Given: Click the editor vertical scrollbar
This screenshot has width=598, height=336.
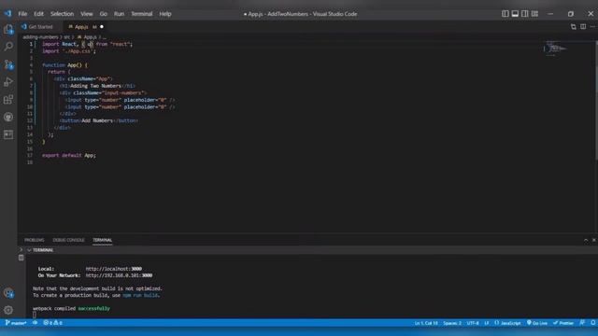Looking at the screenshot, I should coord(596,100).
